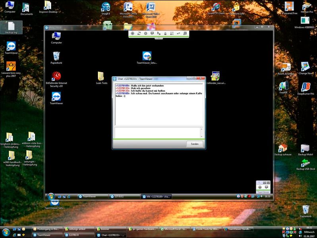Launch a-squared Free shortcut
The width and height of the screenshot is (317, 238).
(290, 8)
